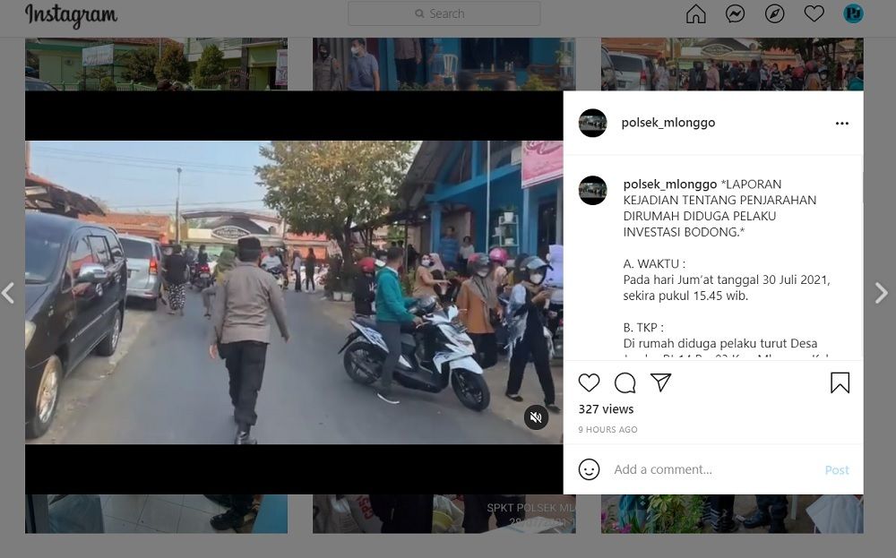Share the post with paper plane icon
896x558 pixels.
(x=660, y=382)
